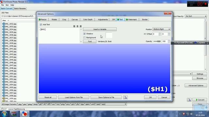Image resolution: width=209 pixels, height=117 pixels.
Task: Click Load Options from File
Action: coord(73,97)
